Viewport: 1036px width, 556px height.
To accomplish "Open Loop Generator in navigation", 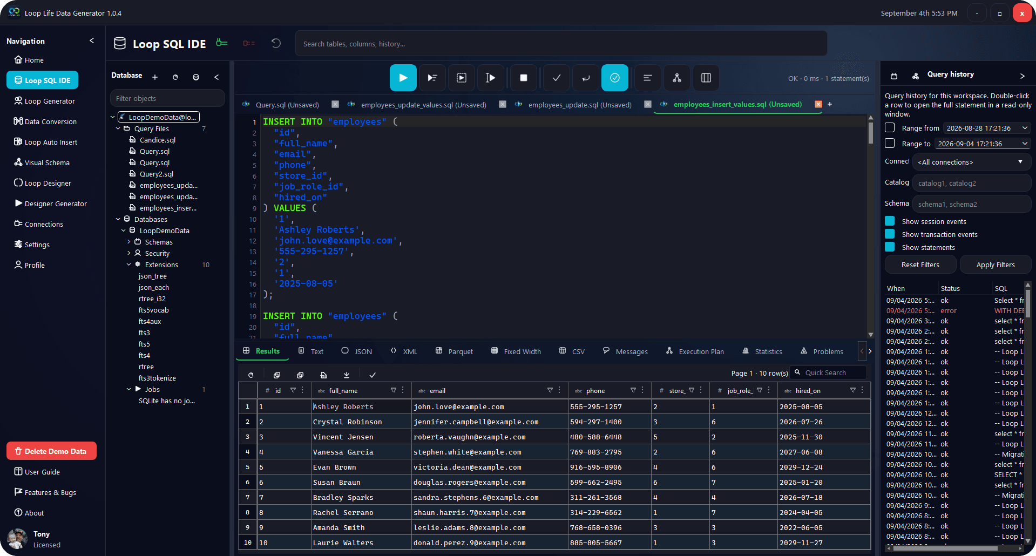I will coord(44,101).
